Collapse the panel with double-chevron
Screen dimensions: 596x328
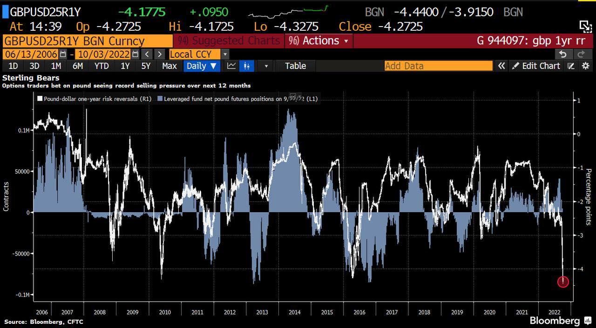(x=501, y=66)
